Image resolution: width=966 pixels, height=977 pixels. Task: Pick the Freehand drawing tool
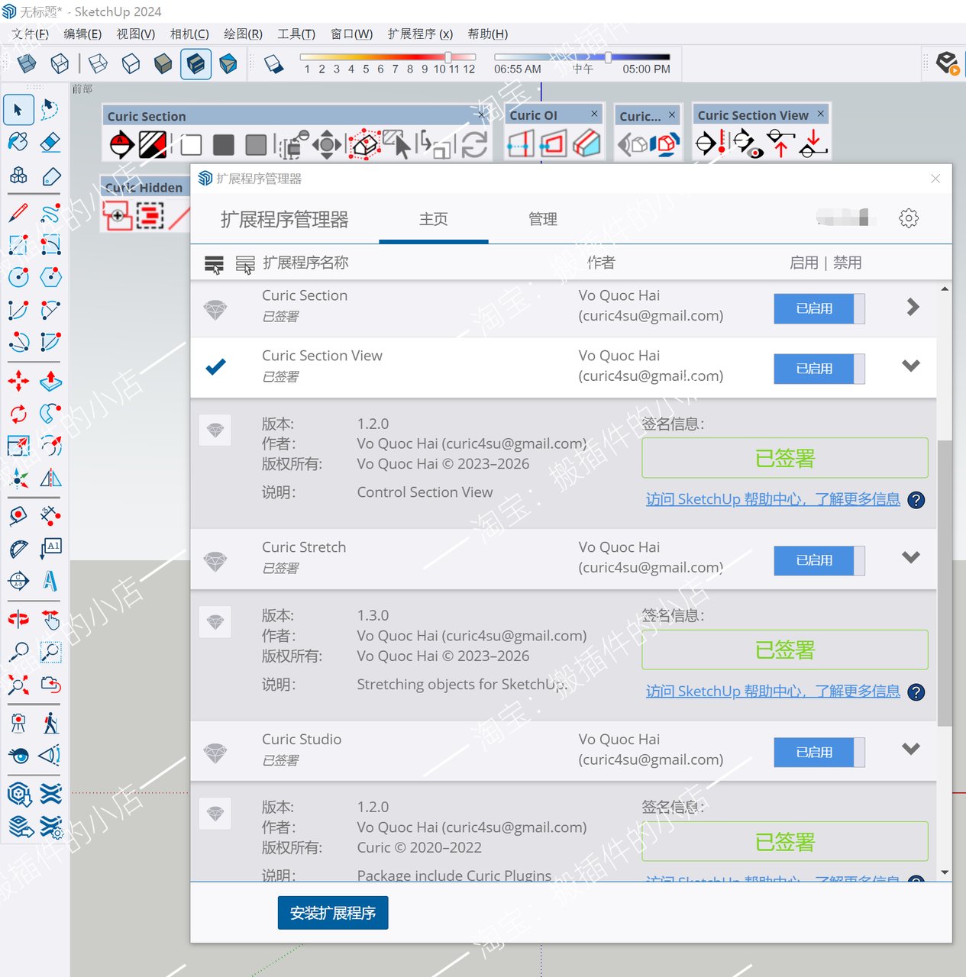point(50,213)
